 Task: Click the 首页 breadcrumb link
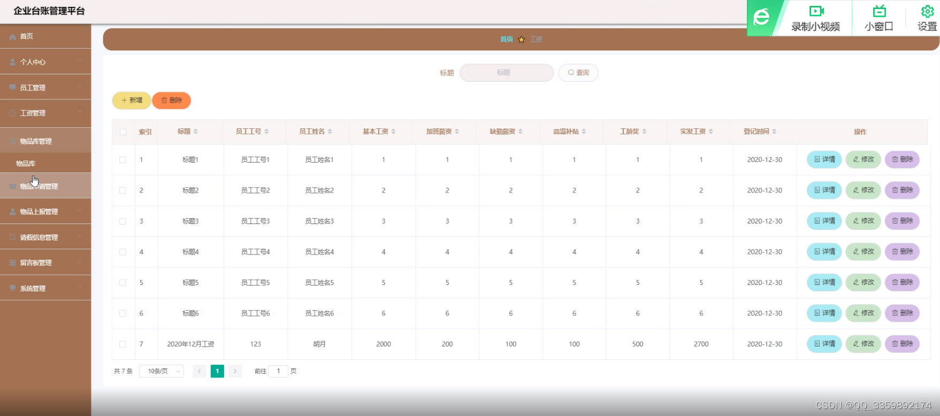(x=507, y=40)
